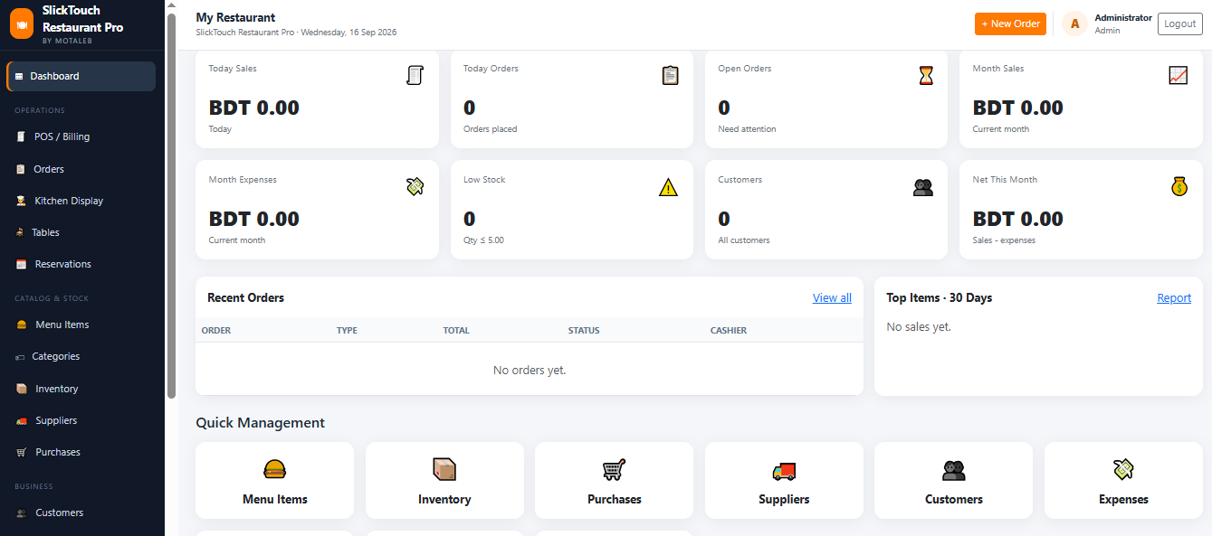Image resolution: width=1212 pixels, height=536 pixels.
Task: Click the STATUS column header
Action: pyautogui.click(x=584, y=330)
